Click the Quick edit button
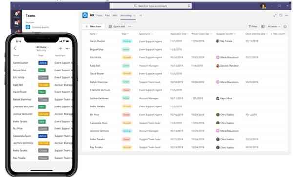This screenshot has height=177, width=293. 117,26
